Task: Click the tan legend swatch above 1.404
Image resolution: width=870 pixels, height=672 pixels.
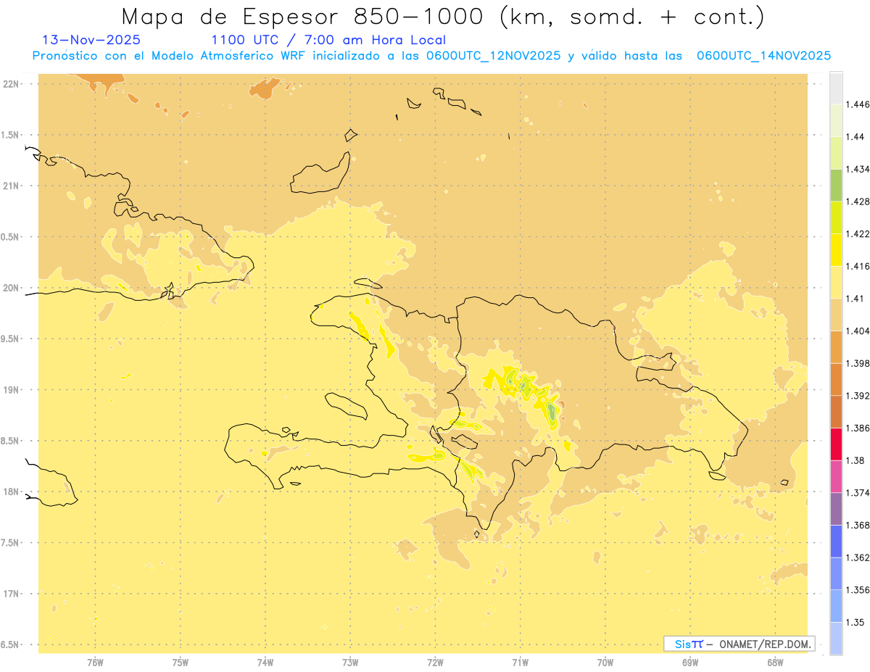Action: coord(836,315)
